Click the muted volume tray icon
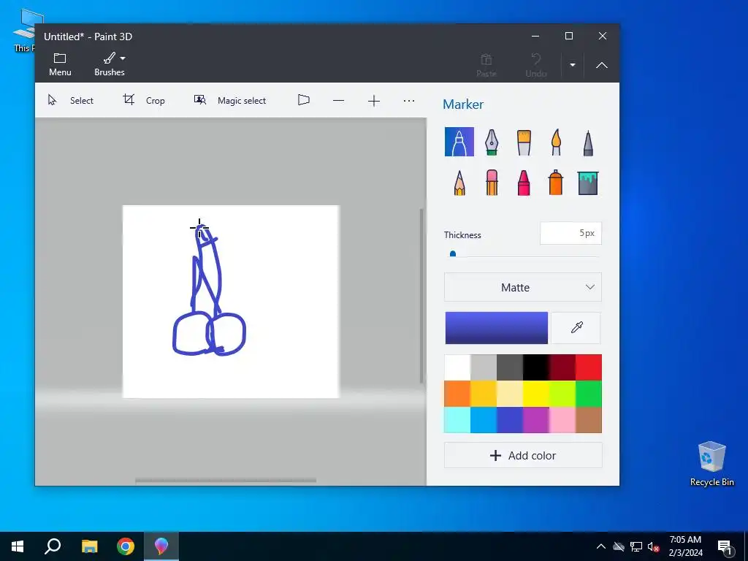748x561 pixels. (653, 546)
